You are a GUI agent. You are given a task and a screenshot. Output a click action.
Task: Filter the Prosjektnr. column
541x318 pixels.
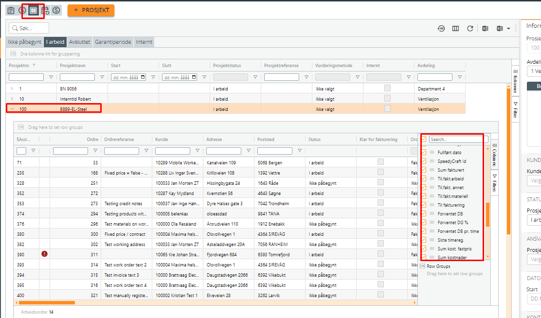click(51, 77)
